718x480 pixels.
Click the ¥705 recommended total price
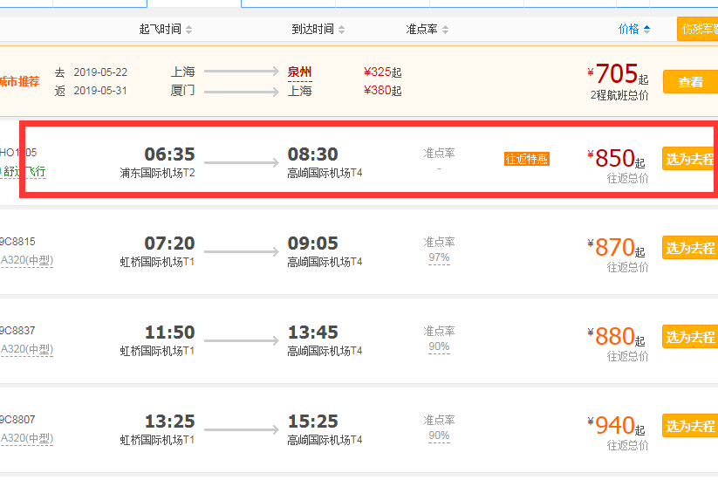617,76
